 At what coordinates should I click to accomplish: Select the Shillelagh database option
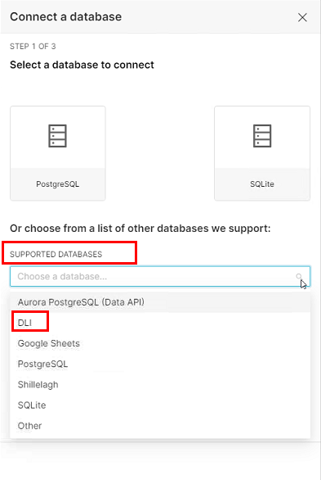click(160, 384)
